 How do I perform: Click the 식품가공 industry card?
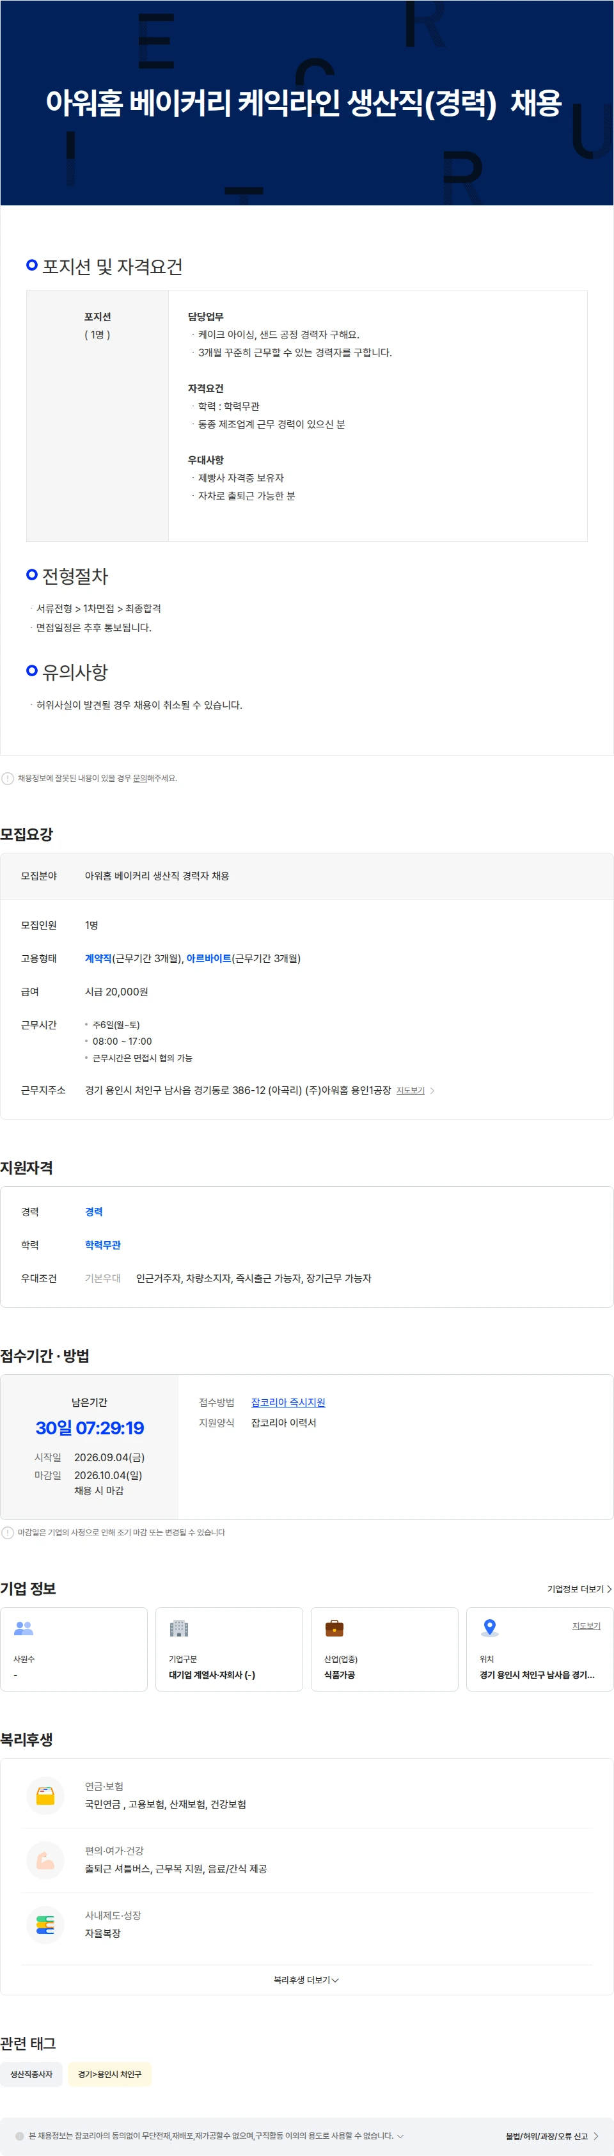[384, 1649]
